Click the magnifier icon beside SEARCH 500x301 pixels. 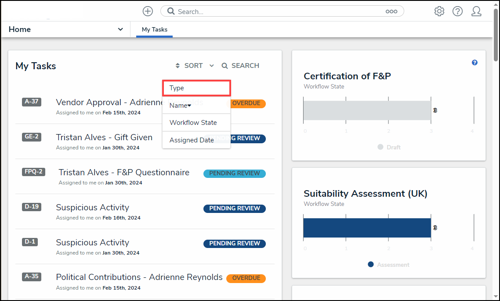click(225, 66)
